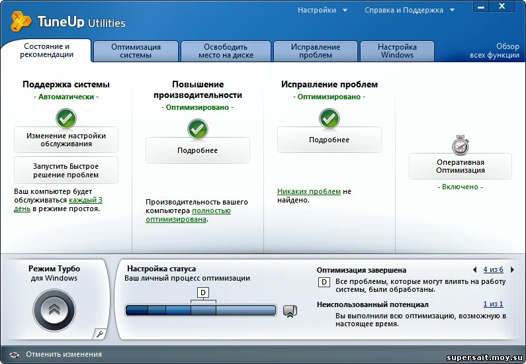This screenshot has height=364, width=526.
Task: Open Turbo mode wrench settings icon
Action: click(100, 334)
